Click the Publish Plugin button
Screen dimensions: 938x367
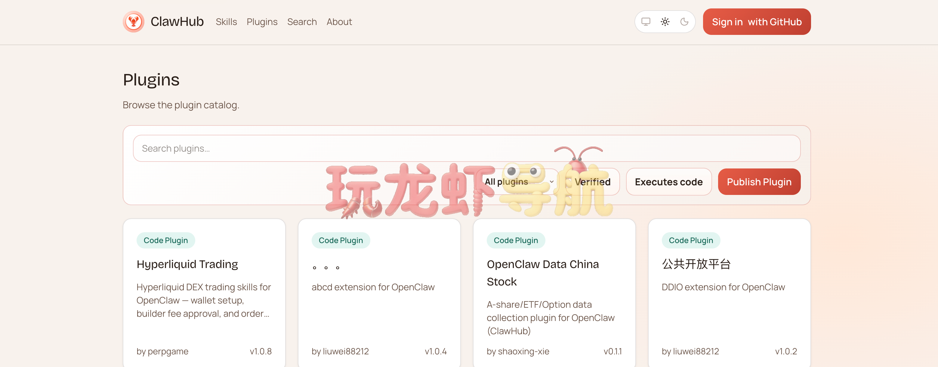tap(759, 182)
